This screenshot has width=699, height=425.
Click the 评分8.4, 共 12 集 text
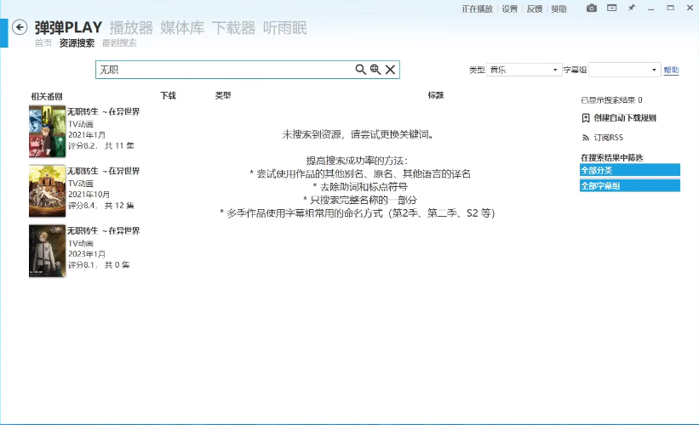[101, 206]
